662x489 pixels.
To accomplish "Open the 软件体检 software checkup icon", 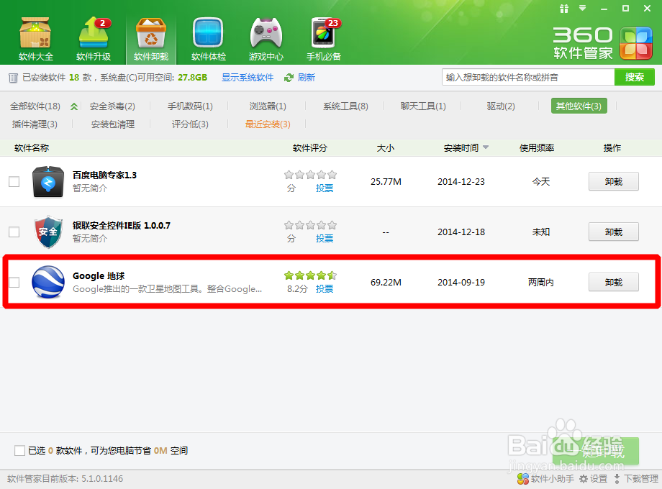I will (208, 39).
